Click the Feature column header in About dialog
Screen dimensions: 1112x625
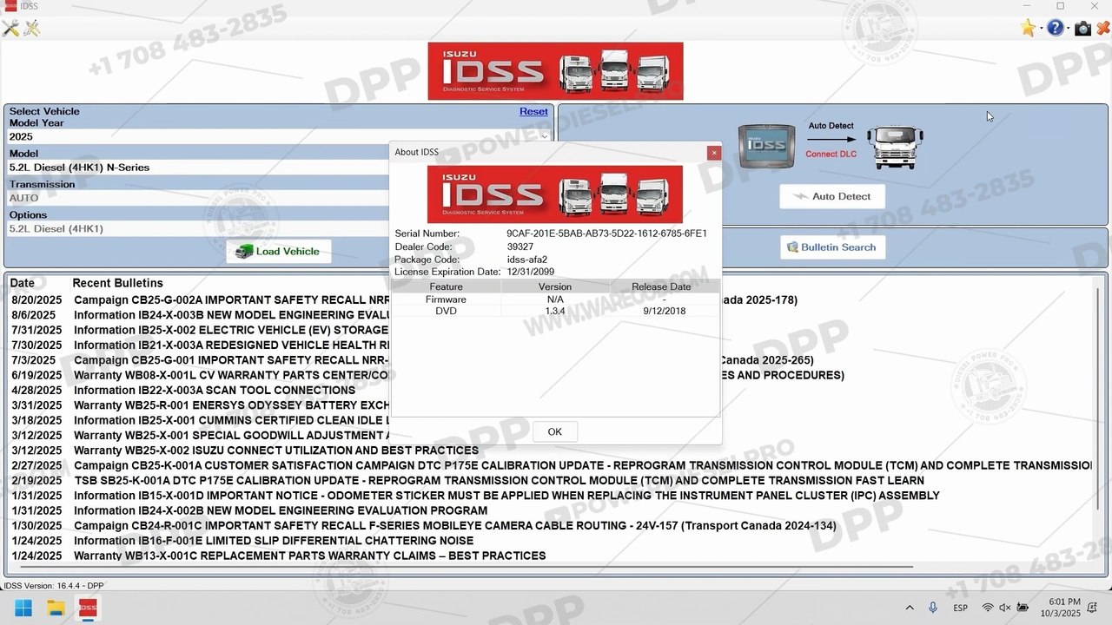coord(446,286)
